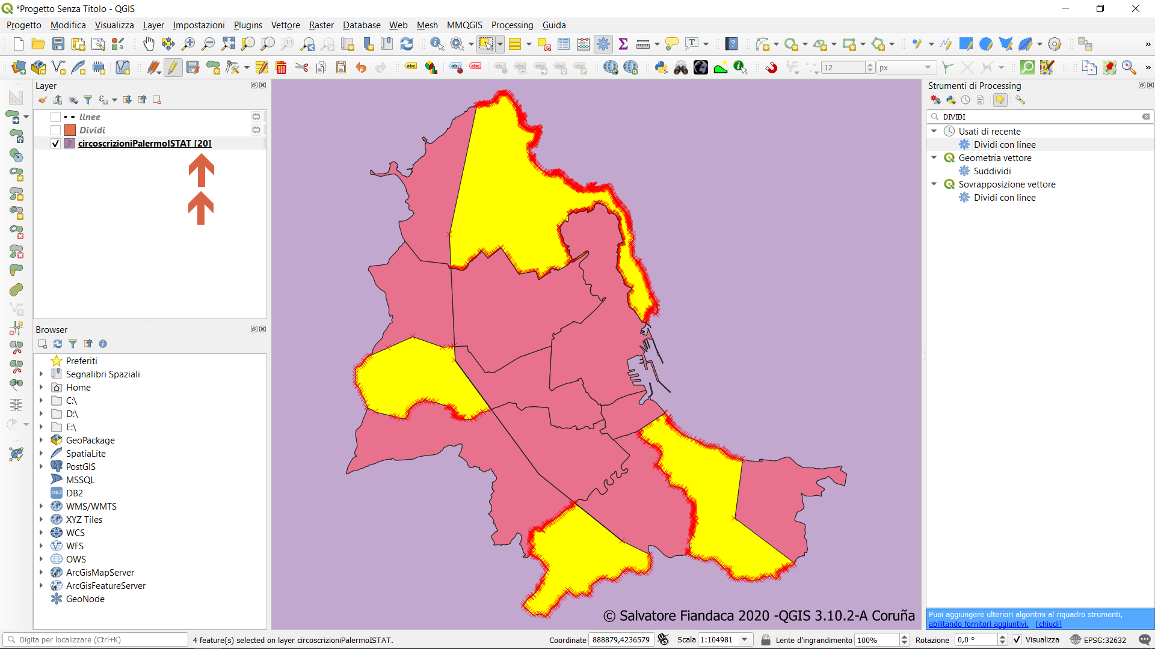The image size is (1155, 649).
Task: Enable the linee layer checkbox
Action: click(56, 117)
